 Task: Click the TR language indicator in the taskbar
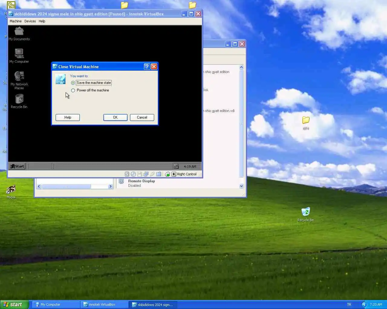click(x=349, y=304)
